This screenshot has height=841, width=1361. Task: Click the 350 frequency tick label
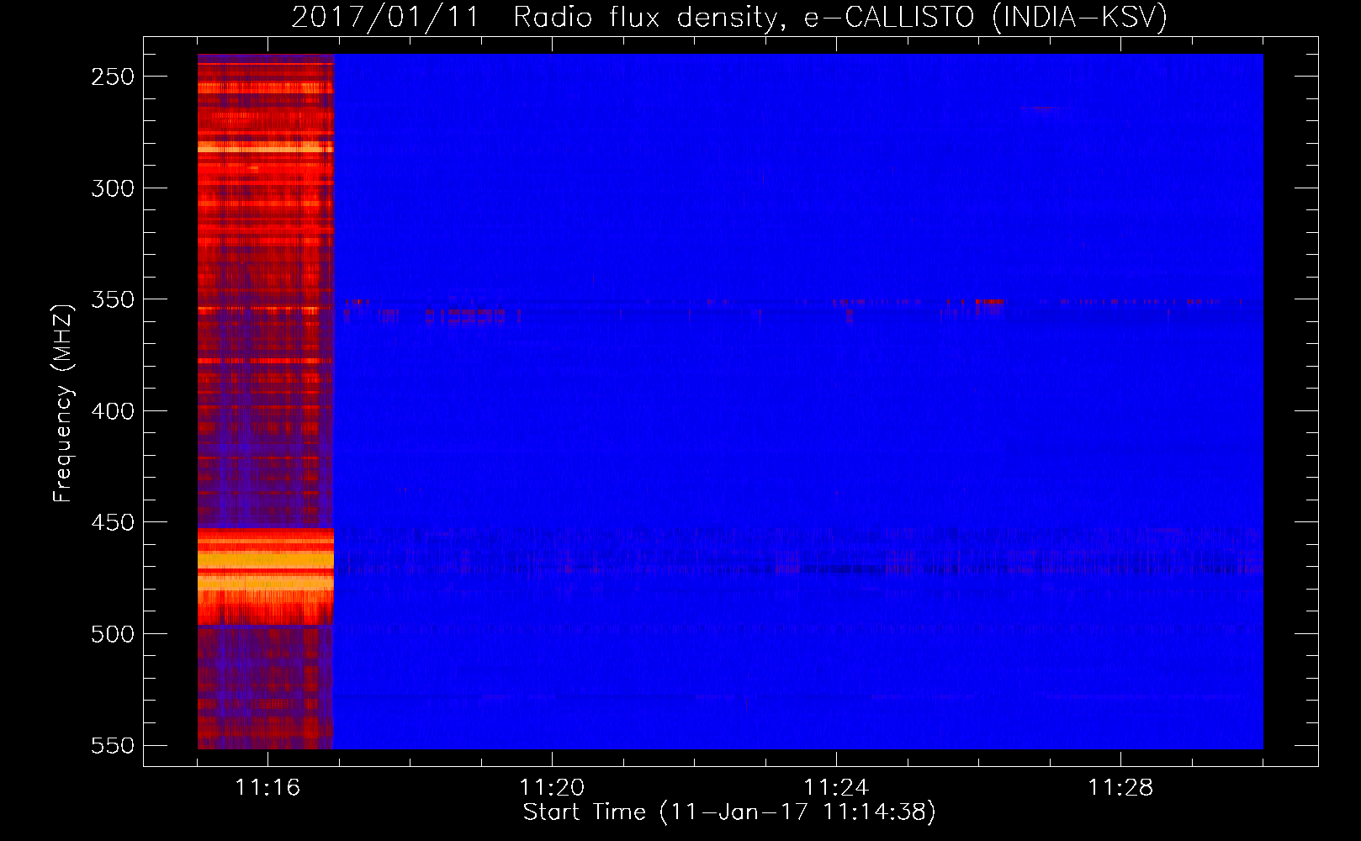(113, 300)
